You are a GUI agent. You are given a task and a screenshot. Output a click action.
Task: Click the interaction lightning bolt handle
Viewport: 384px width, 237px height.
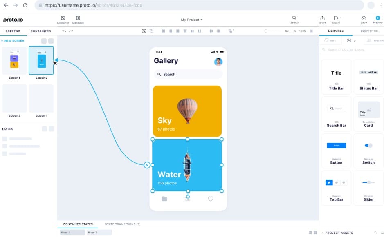pyautogui.click(x=147, y=165)
